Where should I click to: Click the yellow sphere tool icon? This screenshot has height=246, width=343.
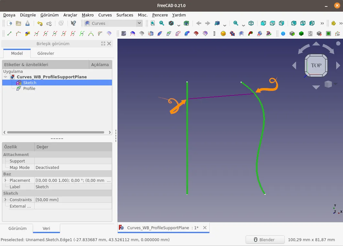(x=223, y=34)
